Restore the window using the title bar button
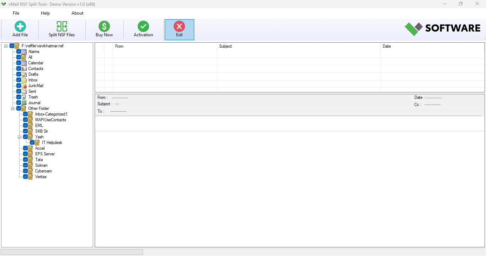The height and width of the screenshot is (256, 486). tap(461, 4)
